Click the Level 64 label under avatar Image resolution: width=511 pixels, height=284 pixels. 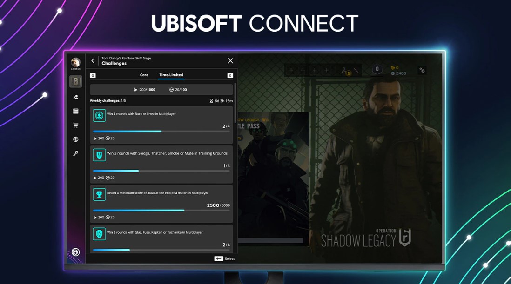tap(75, 69)
